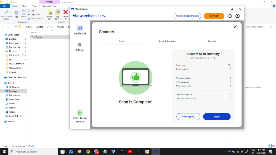Viewport: 276px width, 155px height.
Task: Open the Application Tools ribbon tab
Action: 49,6
